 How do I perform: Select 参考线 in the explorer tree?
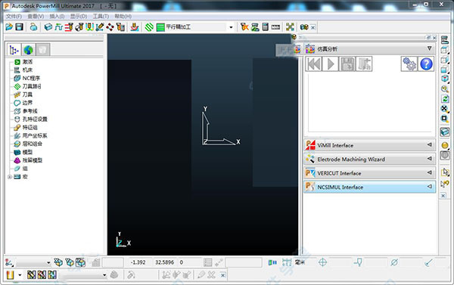click(x=30, y=111)
